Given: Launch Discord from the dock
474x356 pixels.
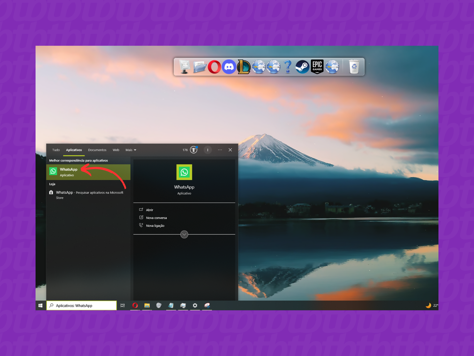Looking at the screenshot, I should (229, 67).
